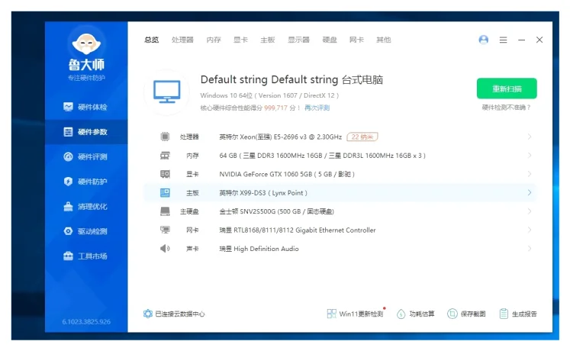Click 硬件检测不准确？ feedback link
Screen dimensions: 570x351
pyautogui.click(x=507, y=108)
